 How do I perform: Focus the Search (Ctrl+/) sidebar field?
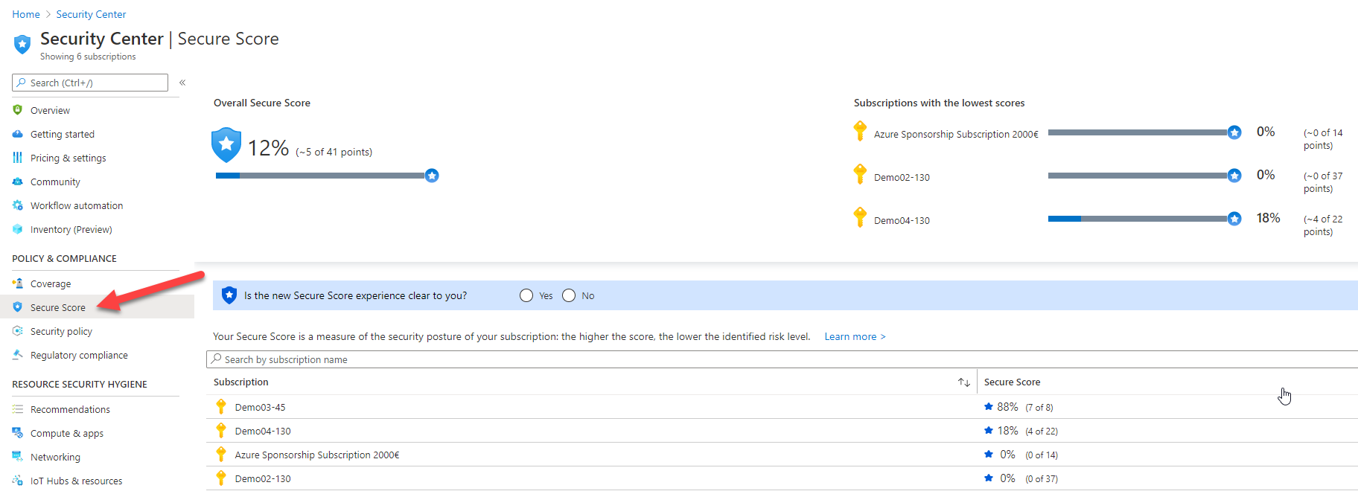[x=90, y=83]
